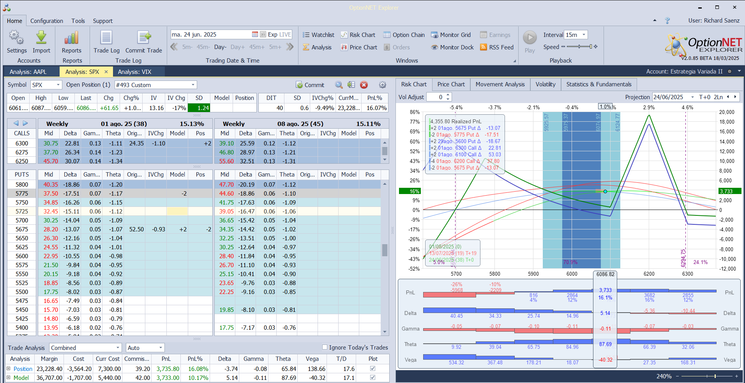Open the Monitor Dock window
The width and height of the screenshot is (745, 383).
(452, 47)
